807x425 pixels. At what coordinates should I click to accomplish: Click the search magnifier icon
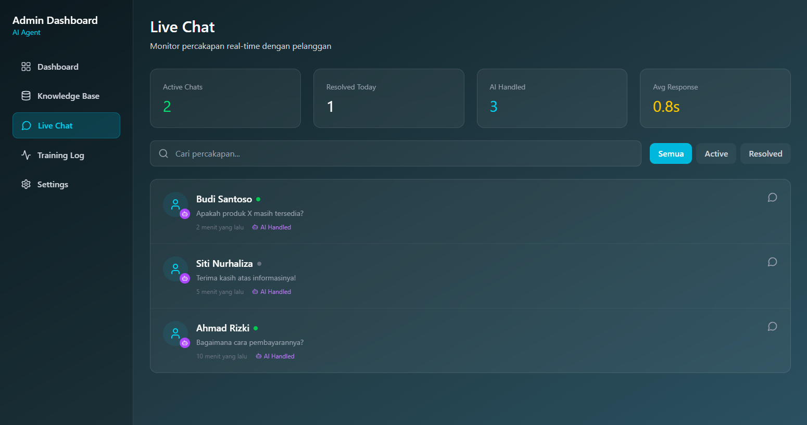click(x=163, y=154)
